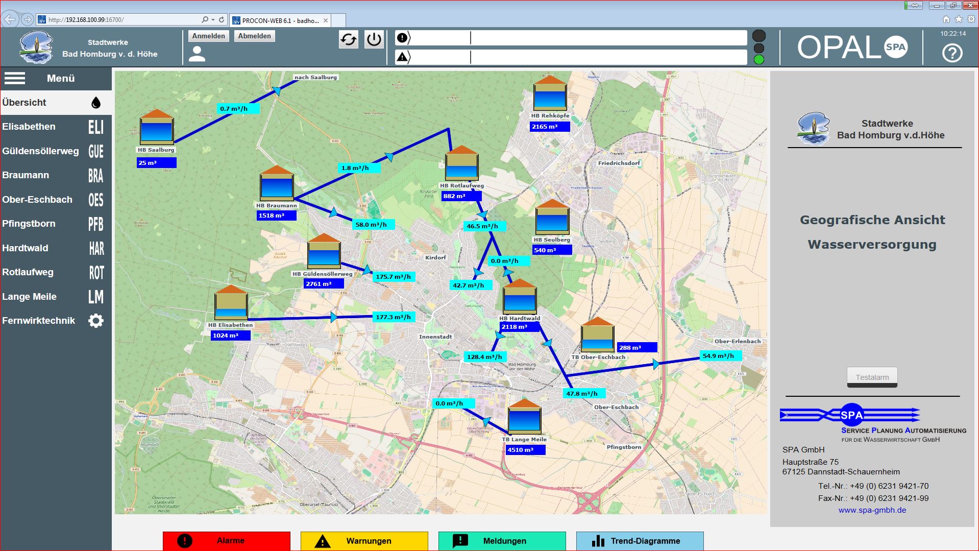This screenshot has width=979, height=551.
Task: Open the Fernwirktechnik menu entry
Action: coord(56,321)
